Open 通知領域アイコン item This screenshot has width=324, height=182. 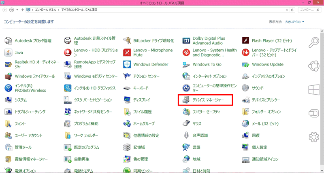click(x=260, y=159)
